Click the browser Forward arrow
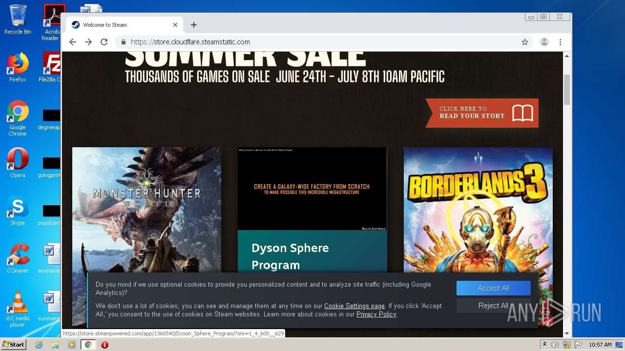Image resolution: width=625 pixels, height=351 pixels. (x=88, y=42)
